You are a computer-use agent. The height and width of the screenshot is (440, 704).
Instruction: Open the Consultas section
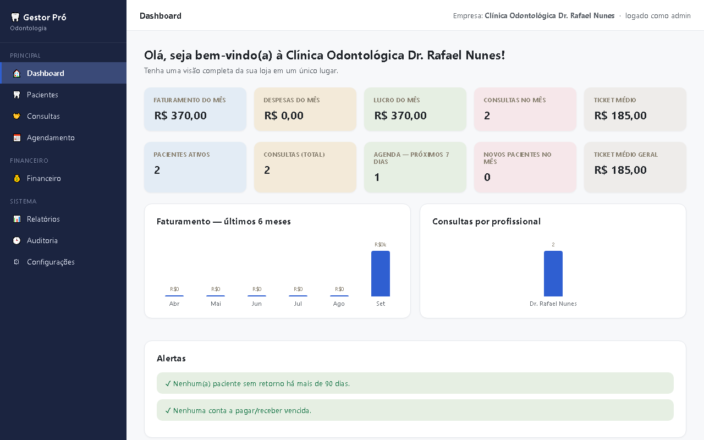click(x=63, y=116)
